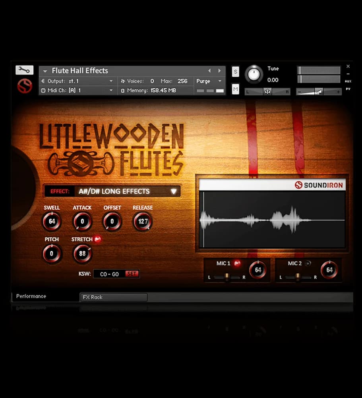Open the Purge dropdown
The image size is (362, 398).
[x=209, y=81]
